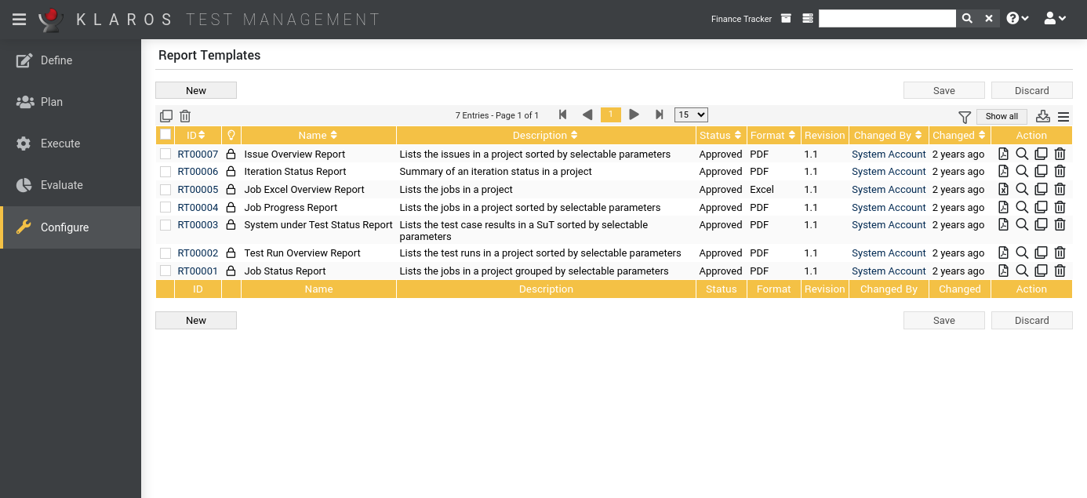Open the filter icon above the table

964,116
